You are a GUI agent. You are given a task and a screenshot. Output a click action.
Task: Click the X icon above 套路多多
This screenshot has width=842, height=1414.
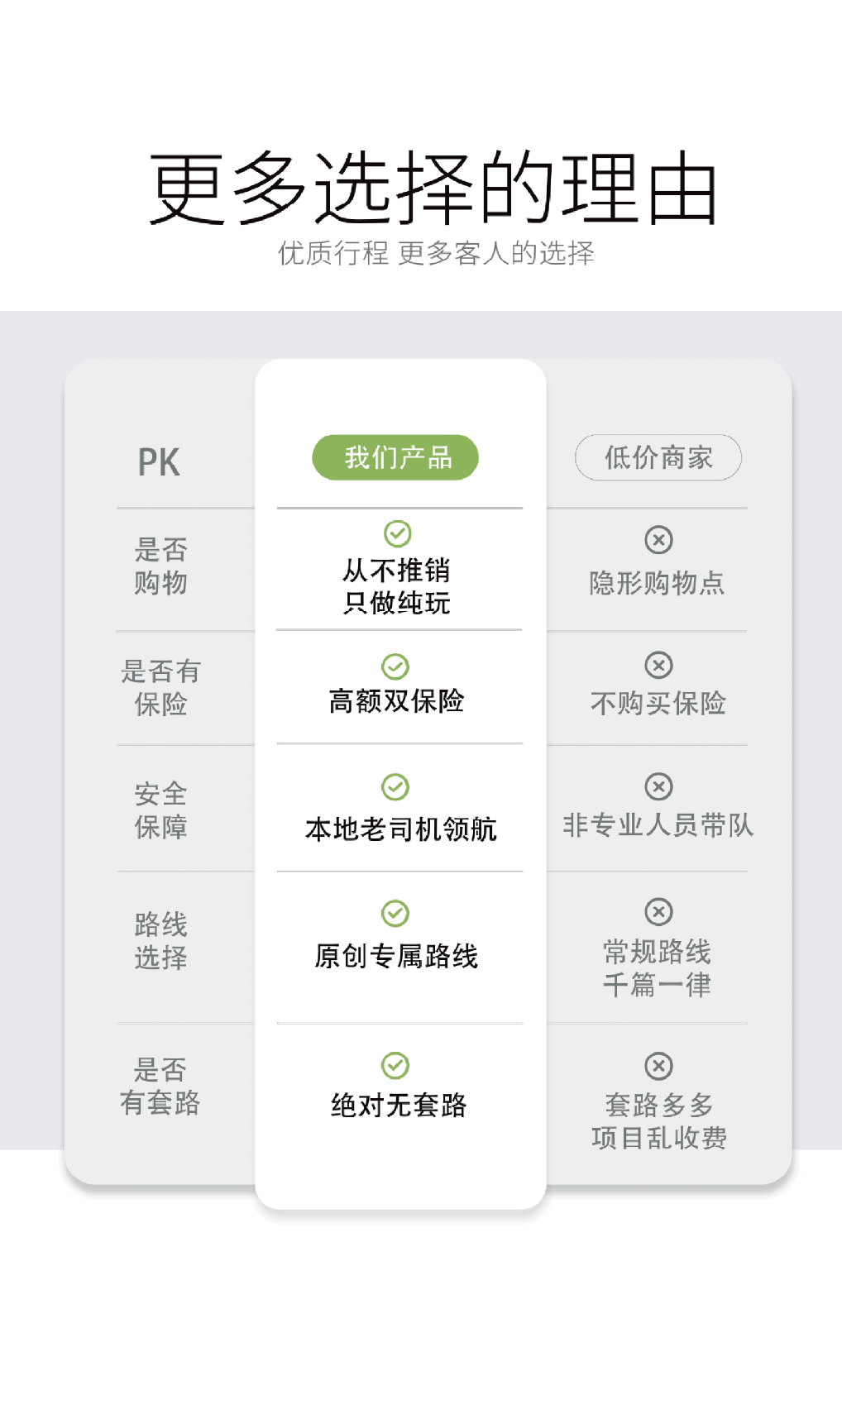[x=658, y=1066]
